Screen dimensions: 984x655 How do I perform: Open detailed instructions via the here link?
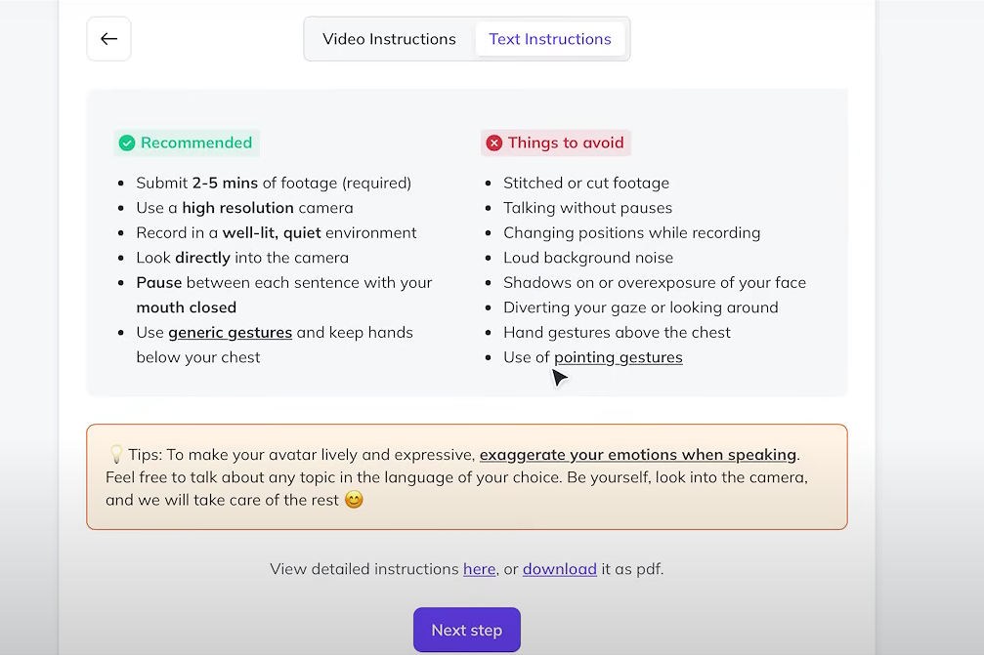(480, 569)
